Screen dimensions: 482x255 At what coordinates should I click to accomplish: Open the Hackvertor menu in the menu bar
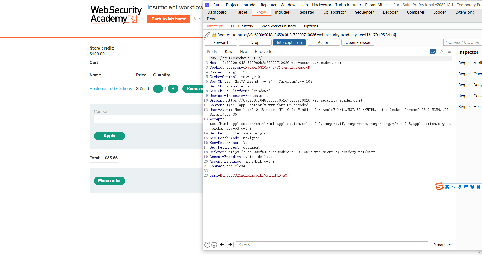[x=322, y=5]
